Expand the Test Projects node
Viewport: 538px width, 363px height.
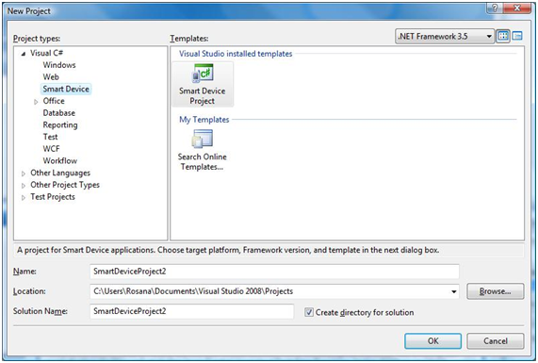click(x=24, y=198)
